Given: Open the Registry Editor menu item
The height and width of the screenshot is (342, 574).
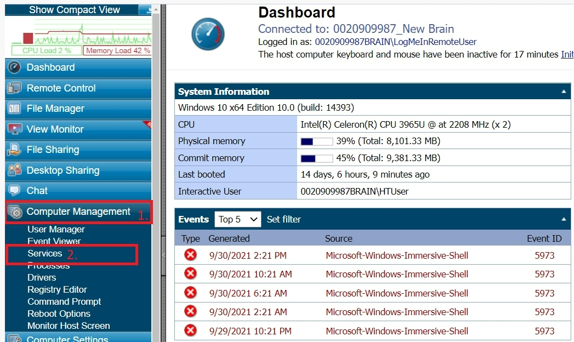Looking at the screenshot, I should [57, 289].
